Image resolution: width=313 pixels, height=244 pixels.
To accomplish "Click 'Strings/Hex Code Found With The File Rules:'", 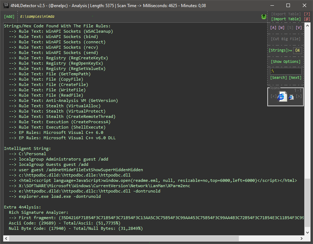I will click(x=57, y=26).
